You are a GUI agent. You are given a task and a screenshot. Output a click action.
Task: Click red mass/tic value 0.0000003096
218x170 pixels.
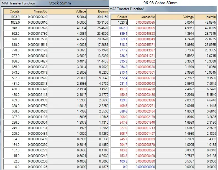pyautogui.click(x=142, y=100)
